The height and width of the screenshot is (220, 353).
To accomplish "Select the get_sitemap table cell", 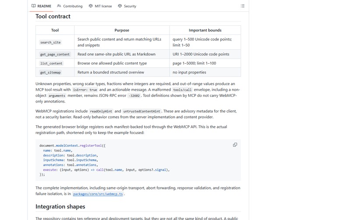I will coord(55,72).
